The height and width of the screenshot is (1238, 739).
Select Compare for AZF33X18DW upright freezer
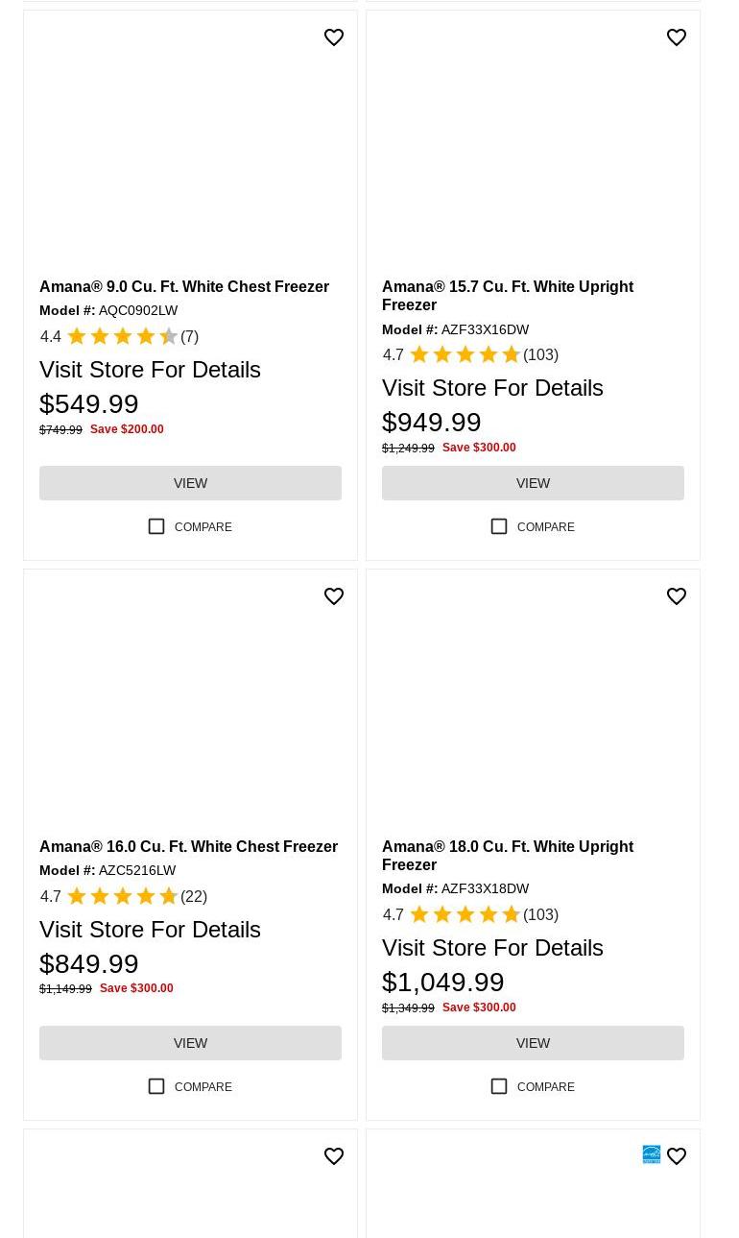pyautogui.click(x=499, y=1086)
